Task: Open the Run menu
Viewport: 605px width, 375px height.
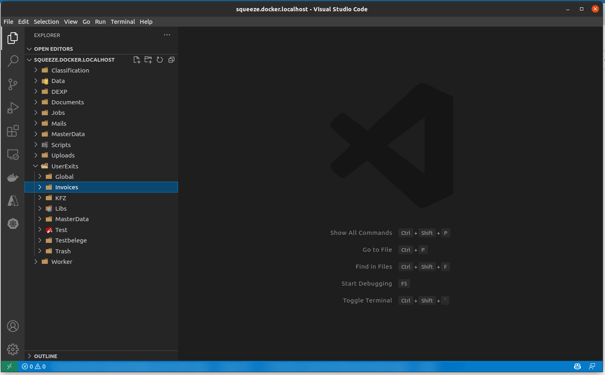Action: coord(100,22)
